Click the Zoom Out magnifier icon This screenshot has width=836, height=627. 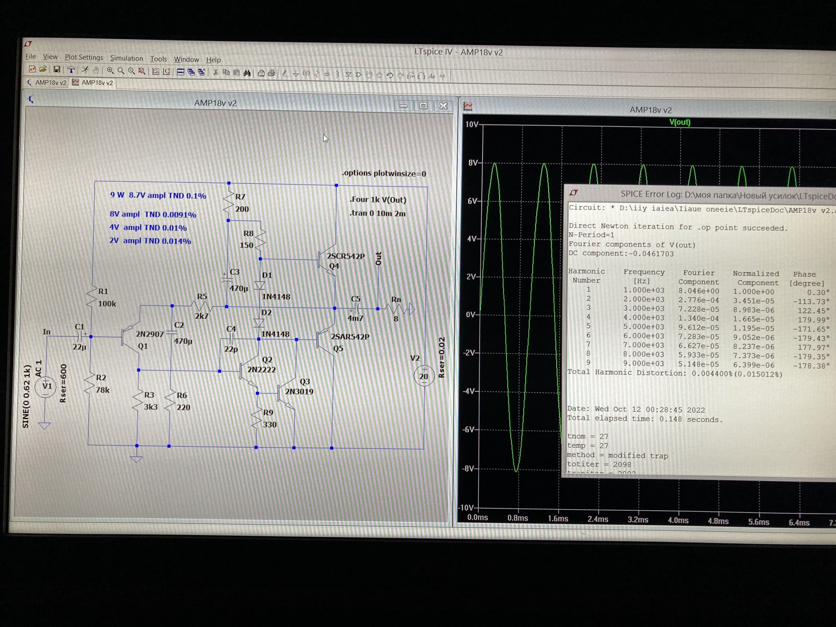pos(131,71)
